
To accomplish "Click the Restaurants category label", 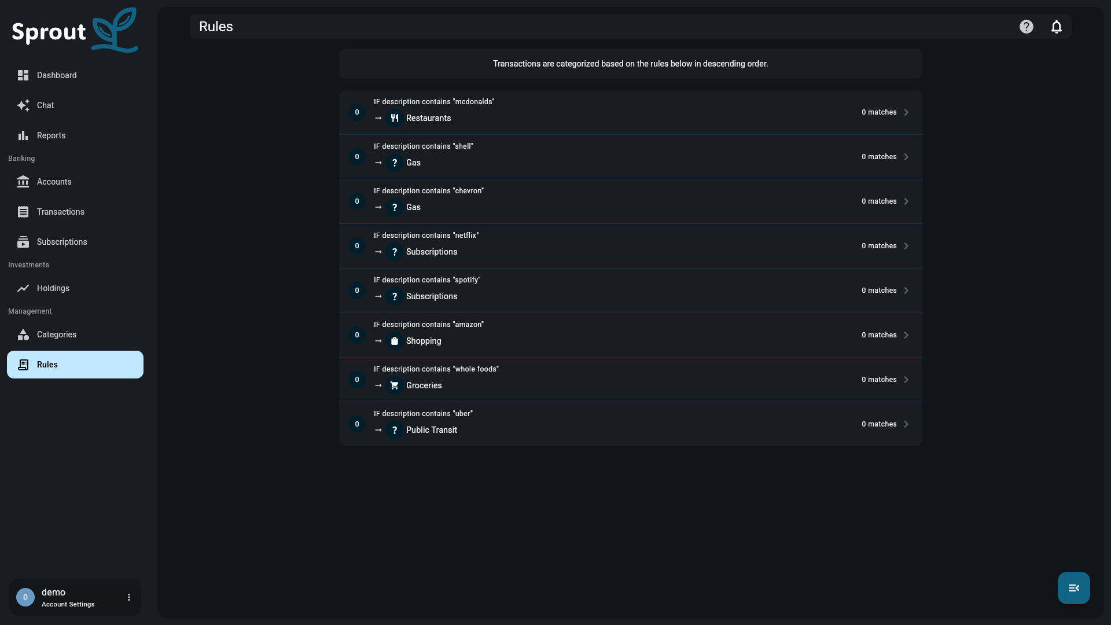I will pos(428,118).
